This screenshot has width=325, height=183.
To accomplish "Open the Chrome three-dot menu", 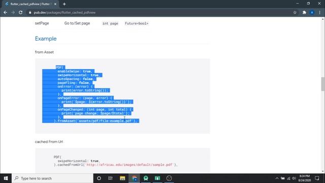I will (x=319, y=12).
